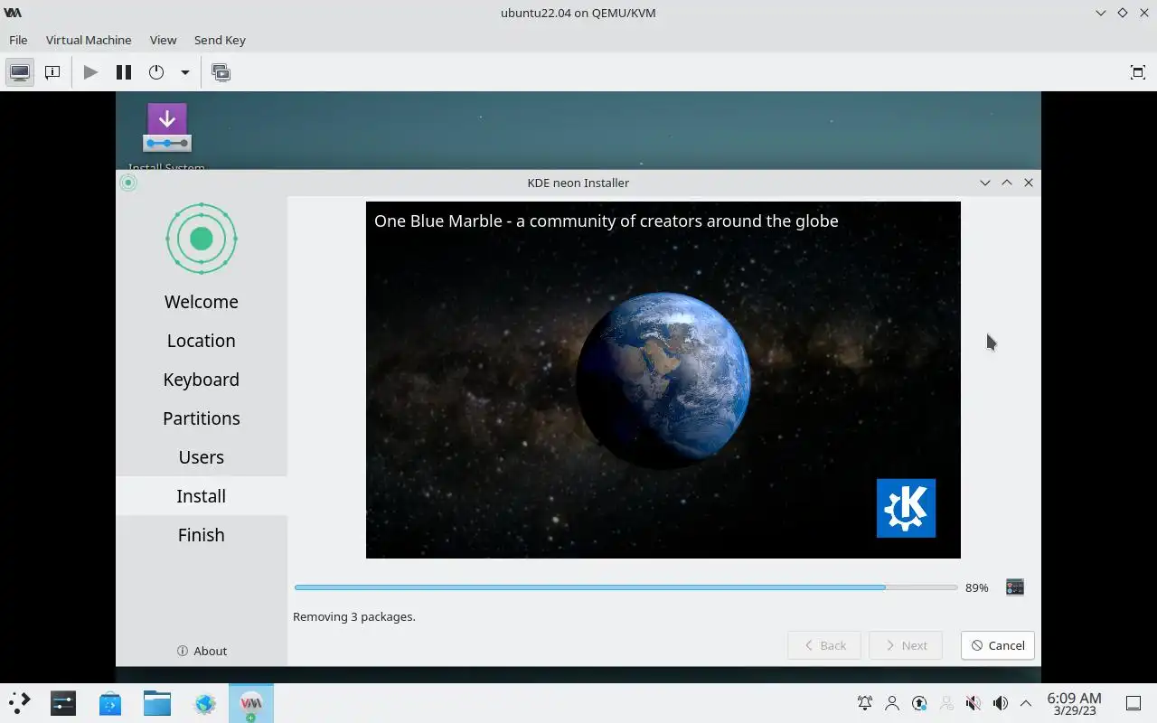
Task: Click the KDE neon Installer window icon
Action: click(x=128, y=183)
